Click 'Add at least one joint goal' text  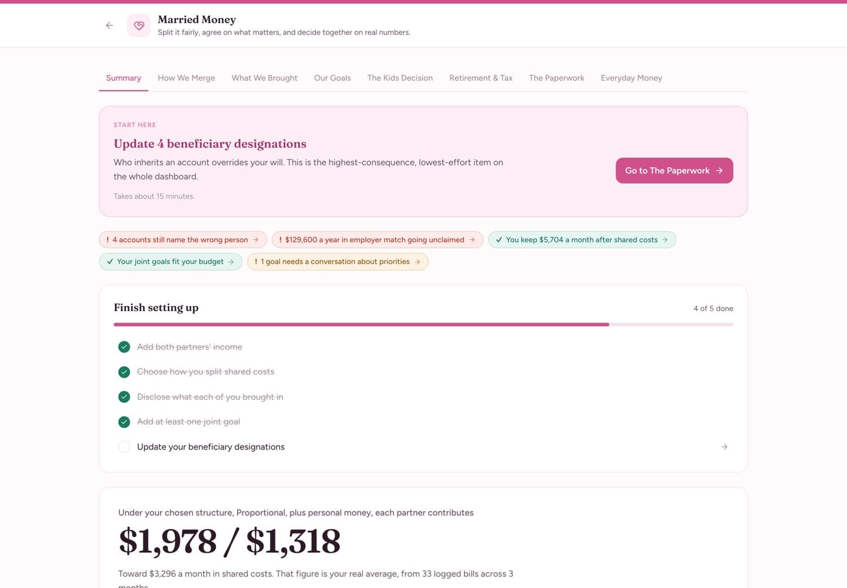pos(188,422)
